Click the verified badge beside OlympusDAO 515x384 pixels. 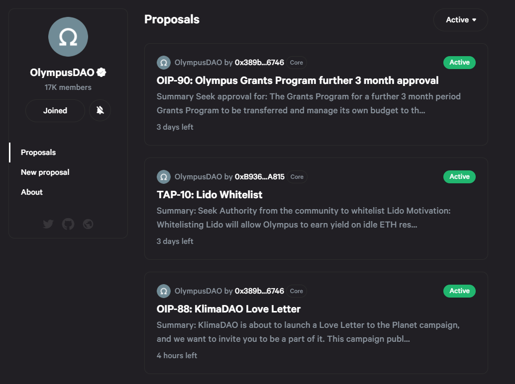pos(102,73)
